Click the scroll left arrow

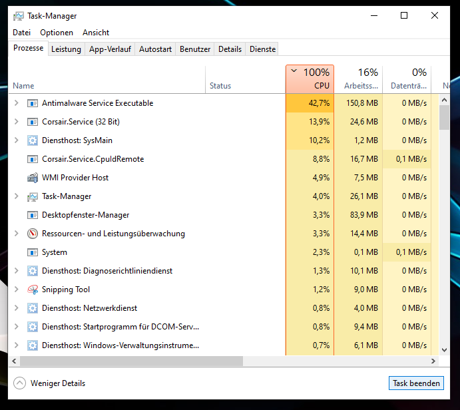[14, 361]
